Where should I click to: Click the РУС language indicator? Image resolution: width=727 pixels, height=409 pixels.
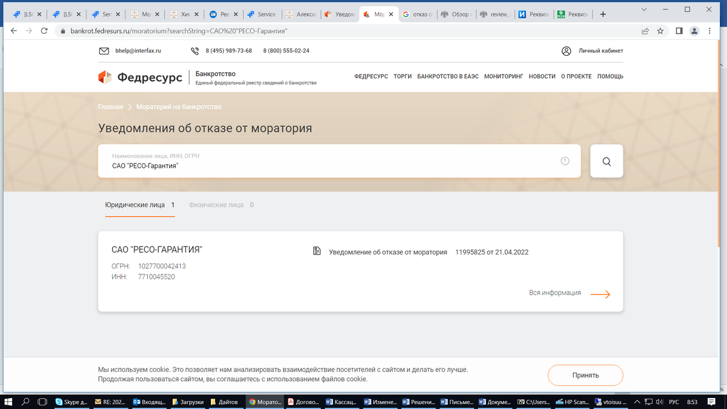[674, 401]
